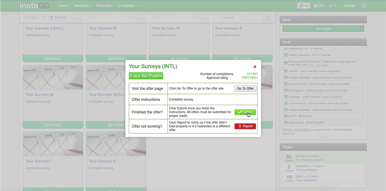Click the Earn 80 Points badge
Image resolution: width=386 pixels, height=191 pixels.
(x=146, y=76)
